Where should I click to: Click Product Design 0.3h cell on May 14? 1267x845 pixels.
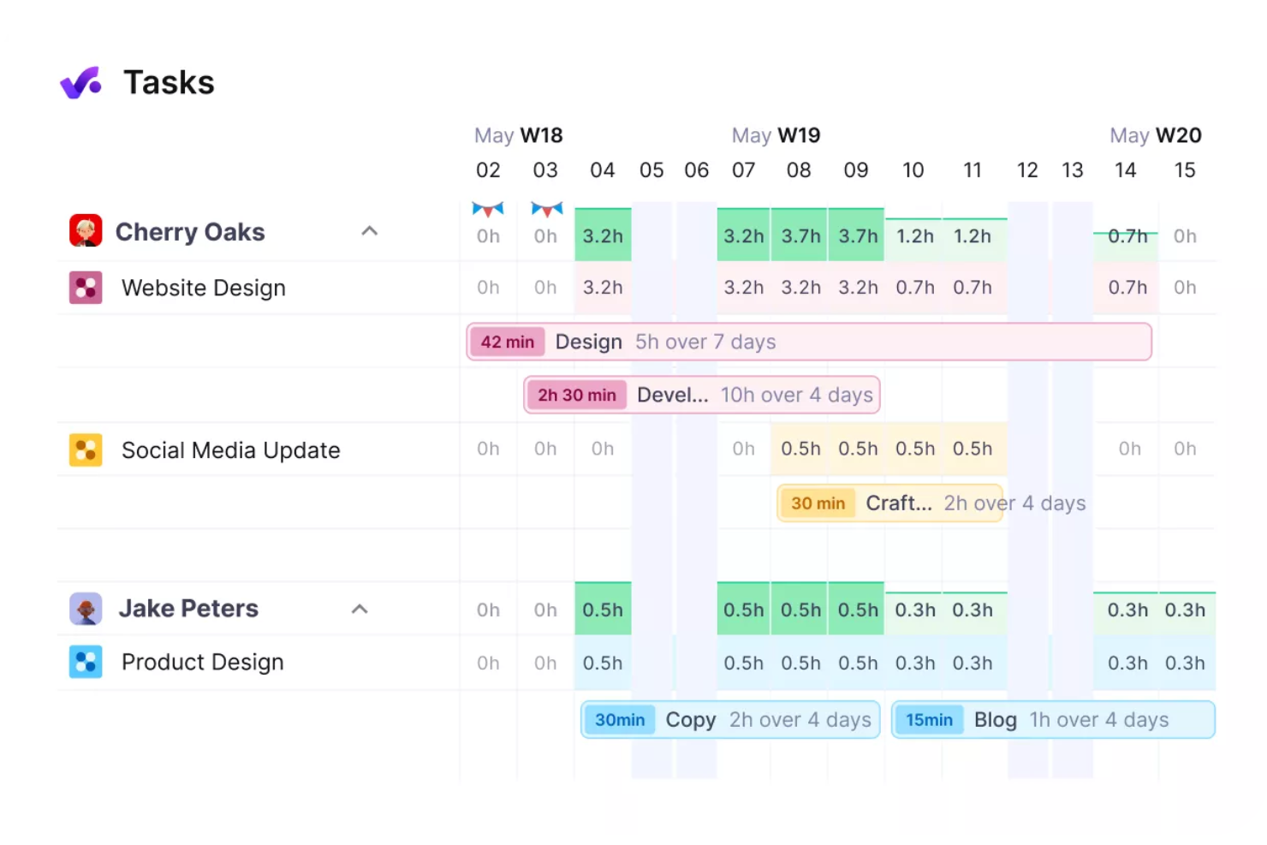coord(1127,663)
